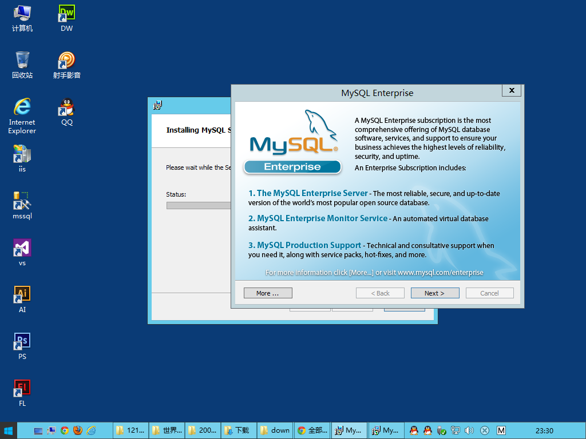Switch to the 世界... folder taskbar button
This screenshot has width=586, height=439.
pyautogui.click(x=168, y=430)
